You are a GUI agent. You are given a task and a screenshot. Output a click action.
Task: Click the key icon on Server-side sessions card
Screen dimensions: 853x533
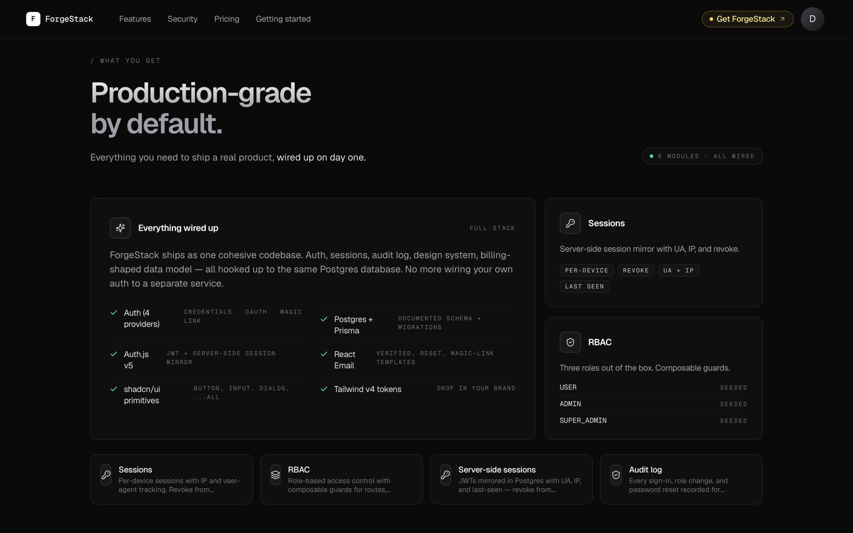point(446,475)
